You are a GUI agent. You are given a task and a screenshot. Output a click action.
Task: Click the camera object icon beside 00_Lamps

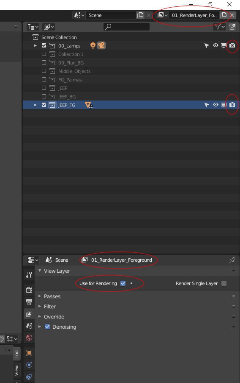pos(101,45)
